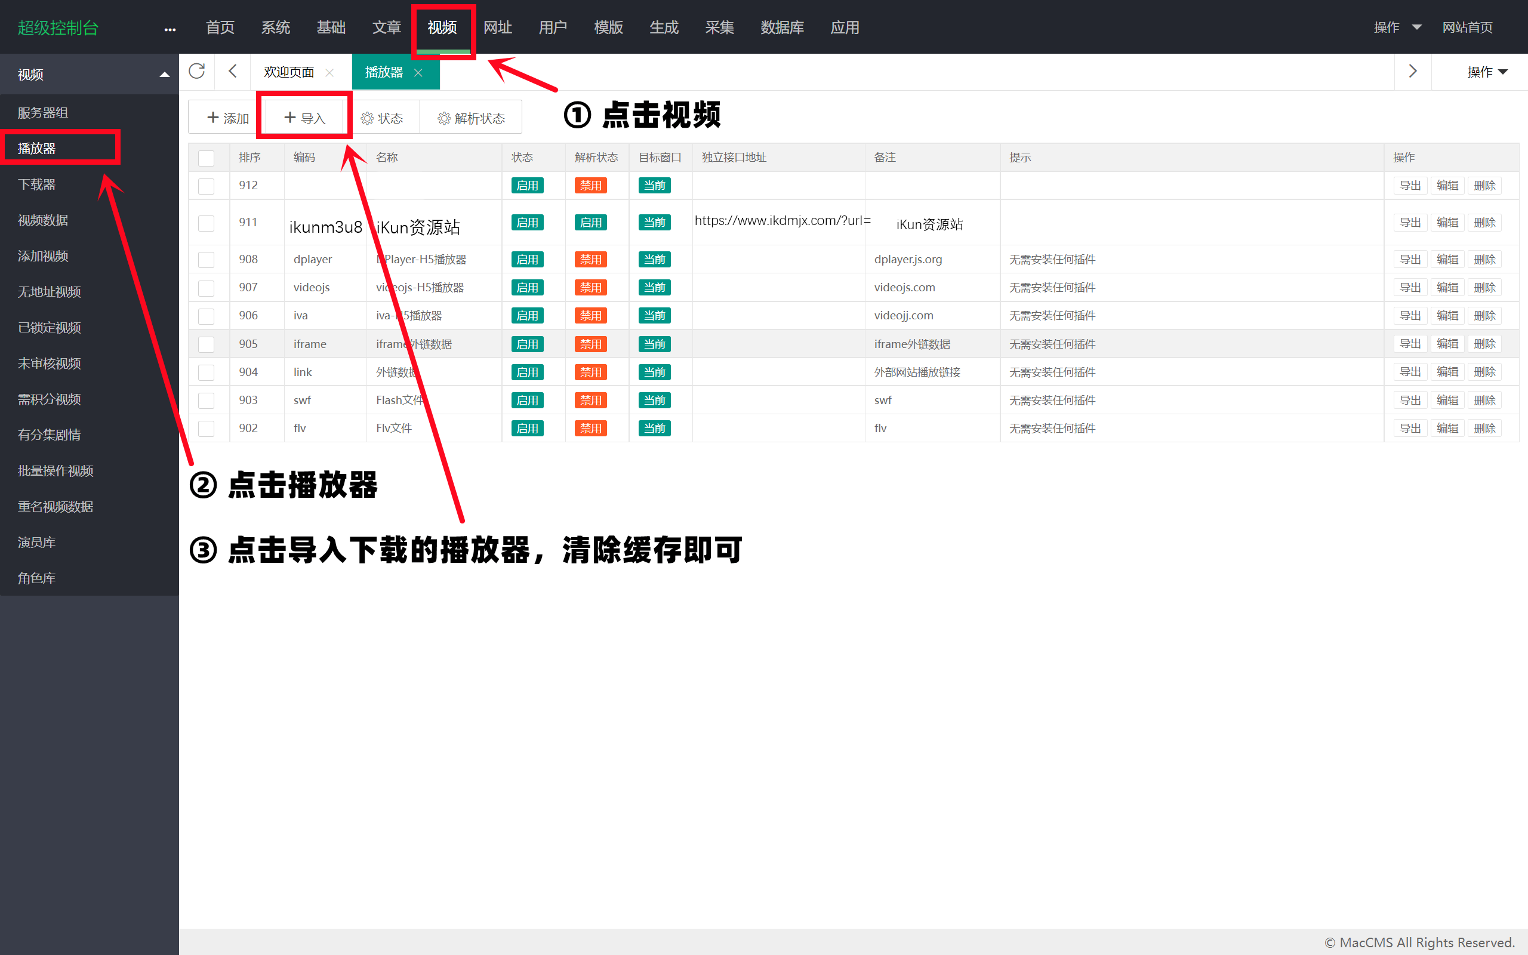Click 编辑 for the iKun资源站 row

(1447, 223)
